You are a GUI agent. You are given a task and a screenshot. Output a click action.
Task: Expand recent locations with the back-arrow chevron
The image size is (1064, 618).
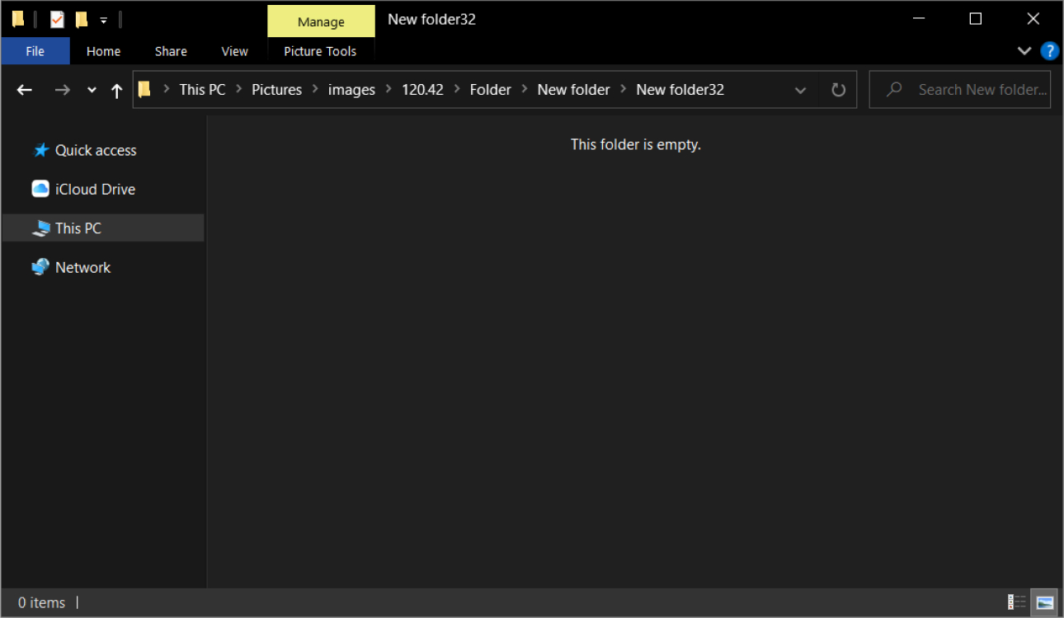coord(91,89)
